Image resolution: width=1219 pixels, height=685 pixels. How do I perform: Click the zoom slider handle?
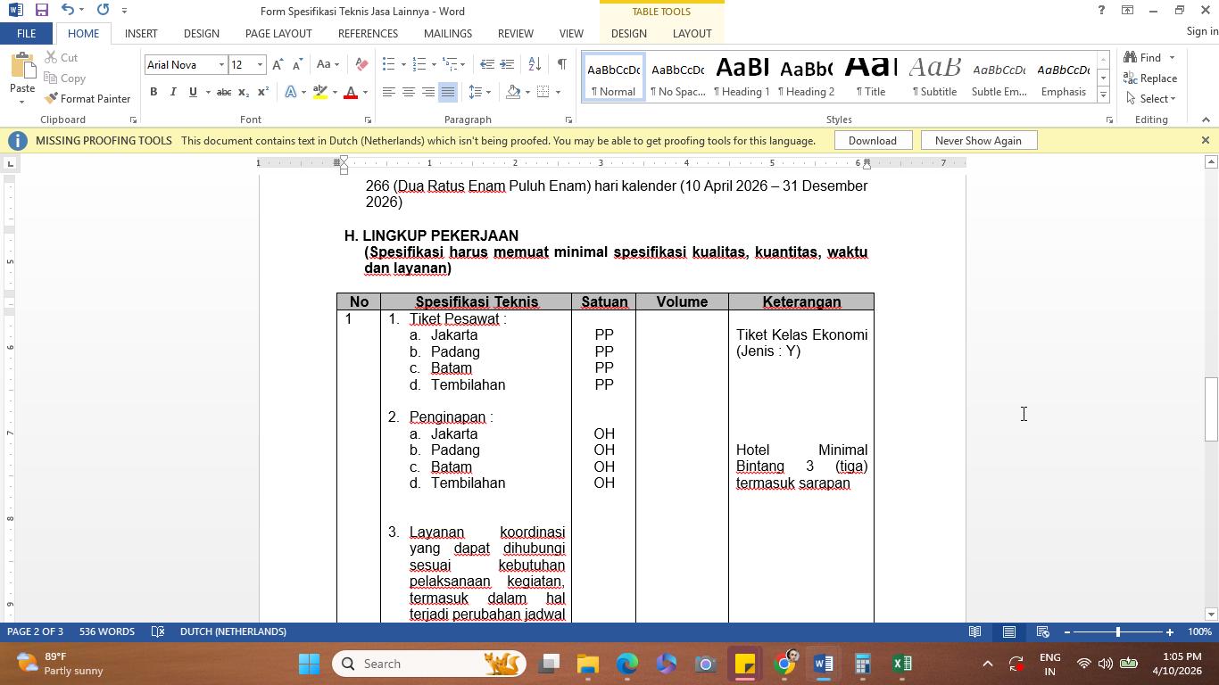[1117, 631]
